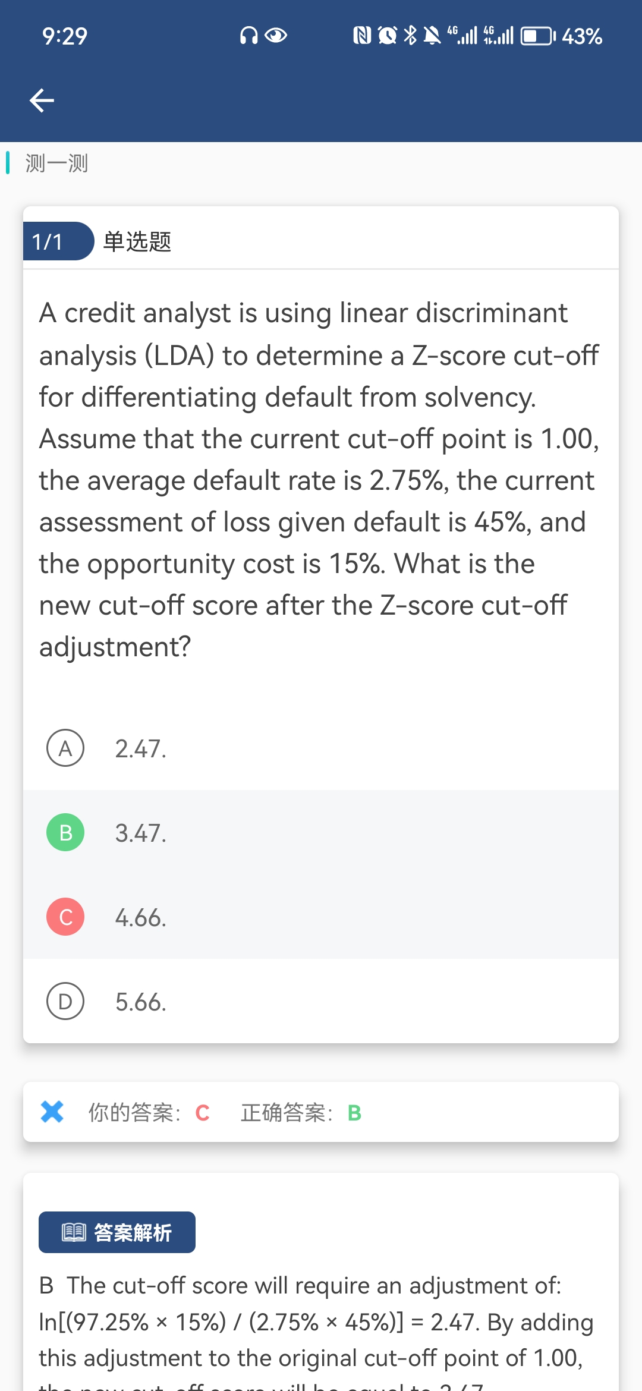Screen dimensions: 642x1391
Task: Select the red option C circle
Action: point(65,917)
